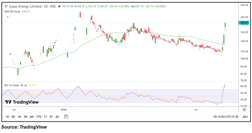Image resolution: width=252 pixels, height=133 pixels.
Task: Open chart settings gear icon
Action: click(244, 110)
